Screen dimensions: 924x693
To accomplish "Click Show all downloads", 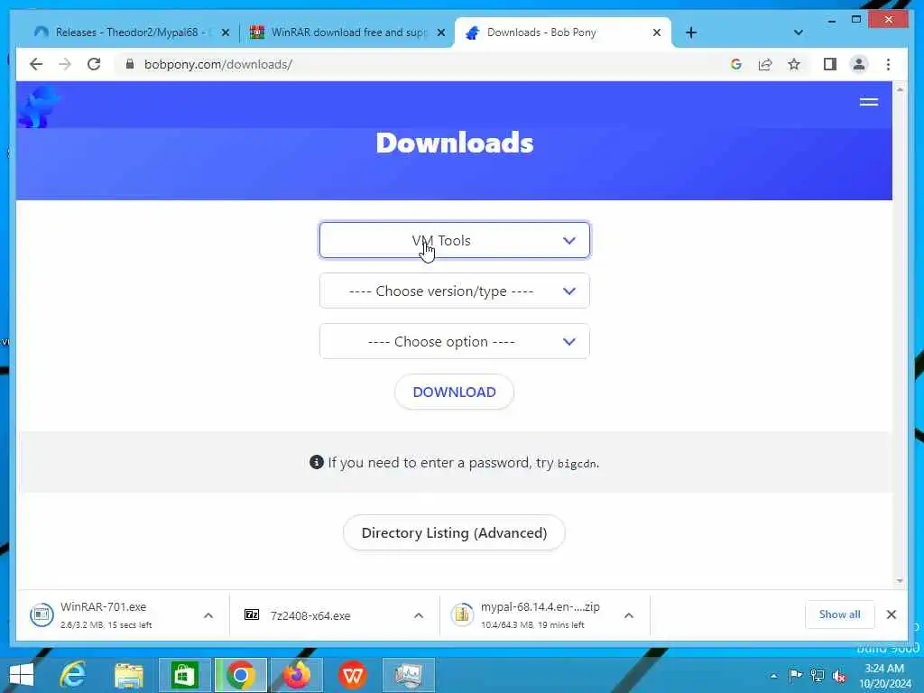I will [840, 614].
